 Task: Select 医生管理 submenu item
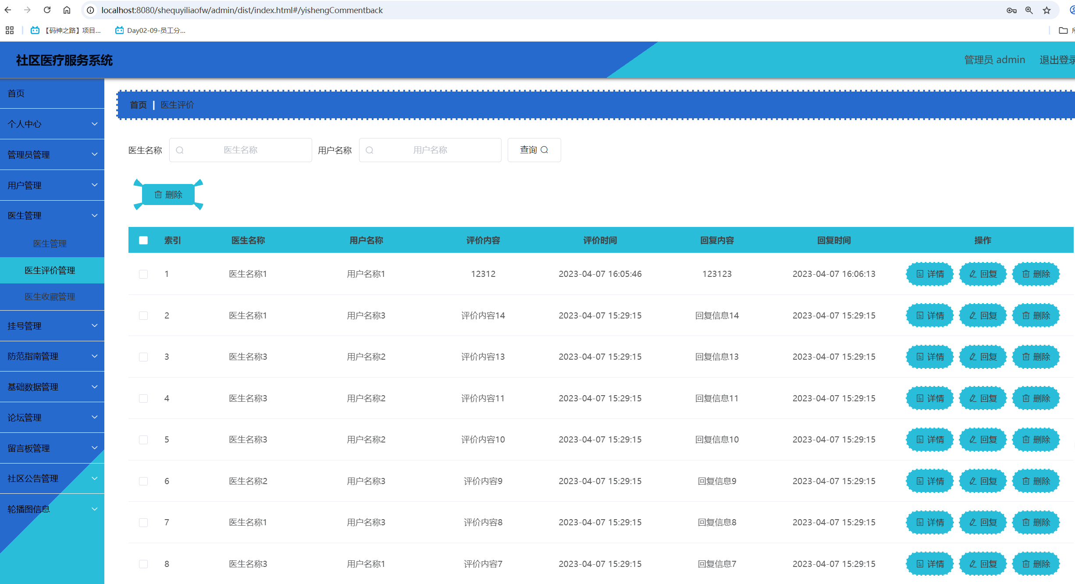(x=52, y=244)
